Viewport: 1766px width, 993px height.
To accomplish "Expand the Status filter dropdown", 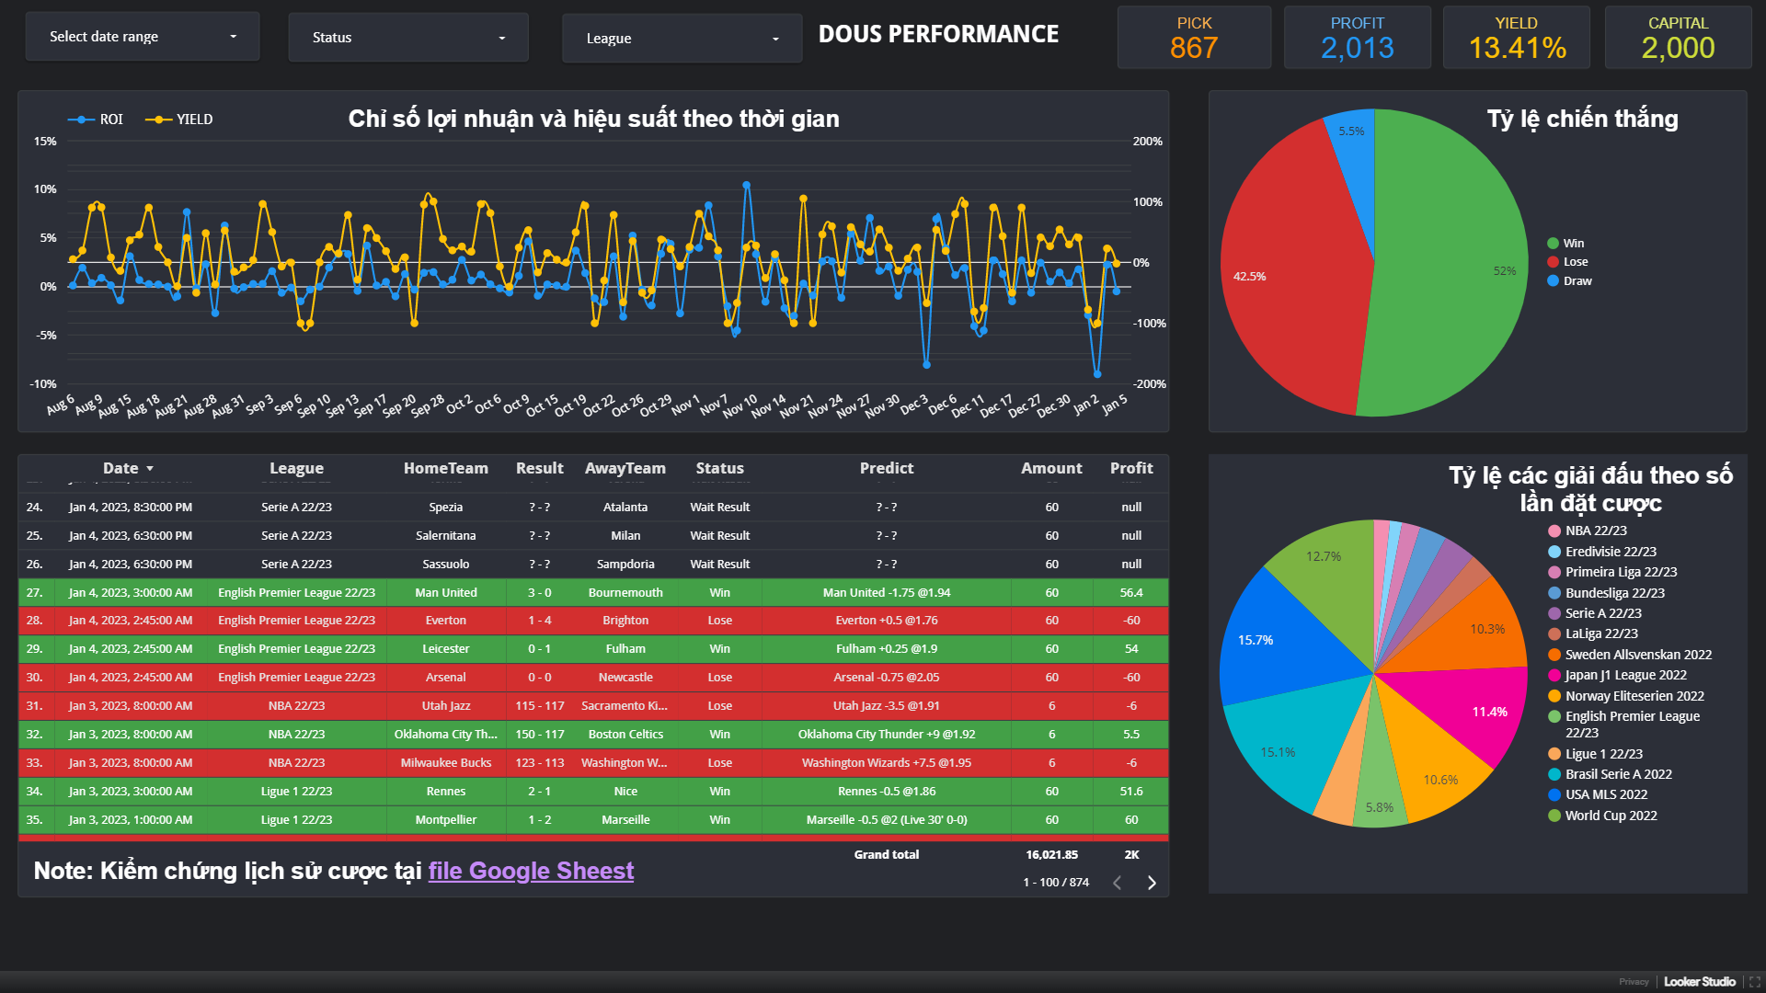I will (x=408, y=38).
